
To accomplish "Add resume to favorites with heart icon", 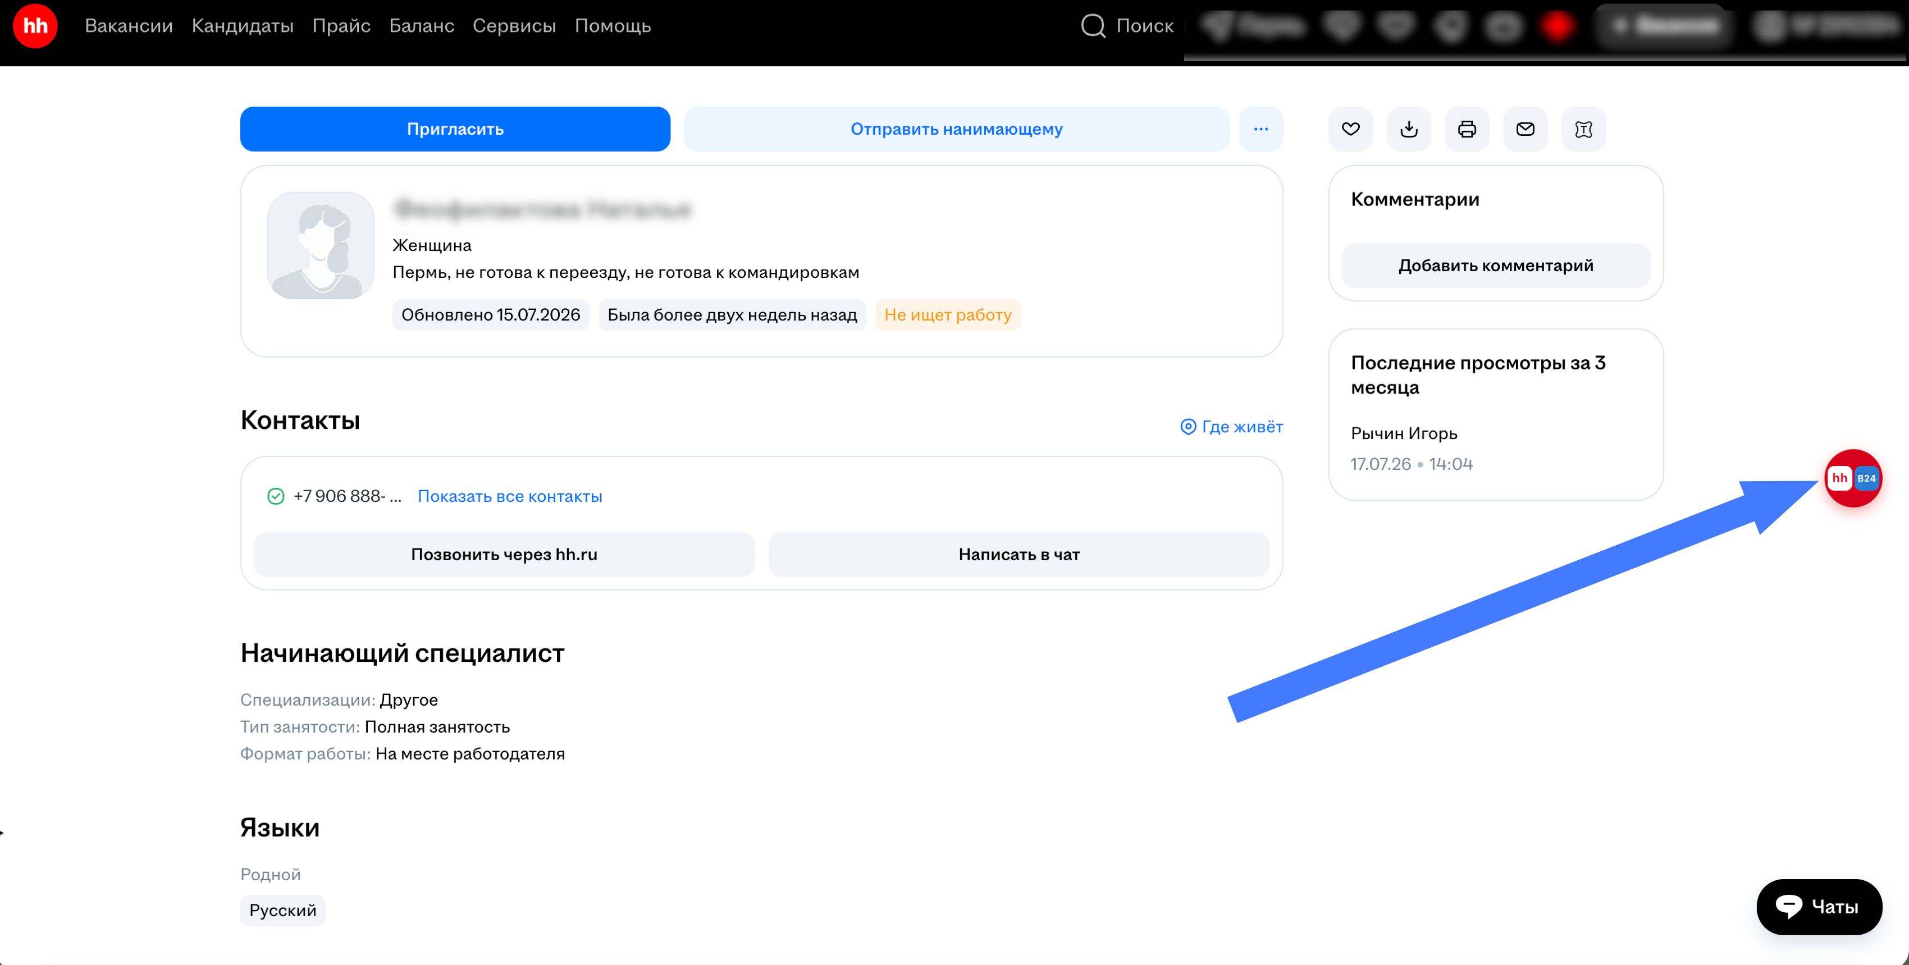I will tap(1350, 129).
